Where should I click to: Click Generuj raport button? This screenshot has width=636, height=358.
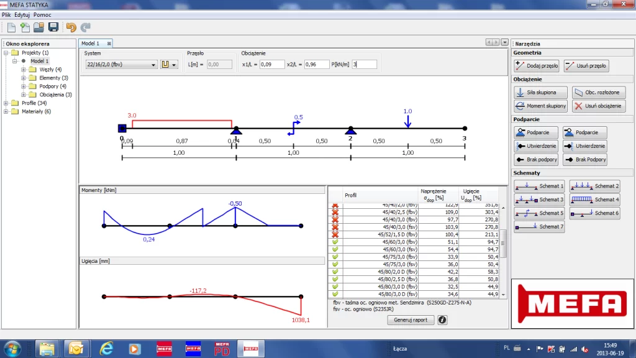(411, 320)
